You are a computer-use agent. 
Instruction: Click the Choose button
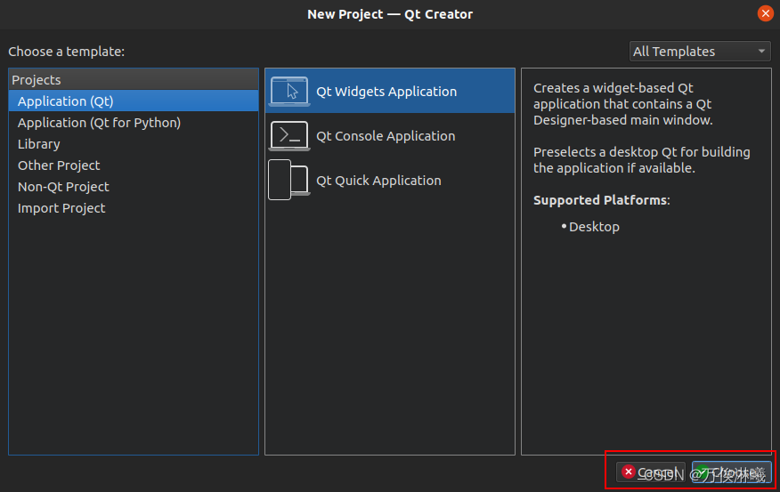[732, 472]
